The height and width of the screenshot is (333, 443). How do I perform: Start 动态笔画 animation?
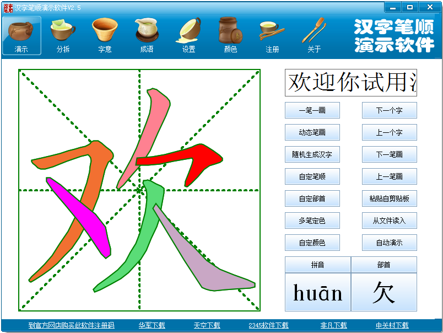(x=312, y=132)
